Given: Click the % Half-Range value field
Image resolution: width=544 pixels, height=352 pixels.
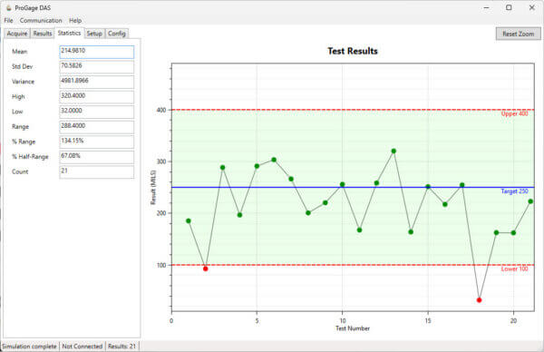Looking at the screenshot, I should pos(96,157).
